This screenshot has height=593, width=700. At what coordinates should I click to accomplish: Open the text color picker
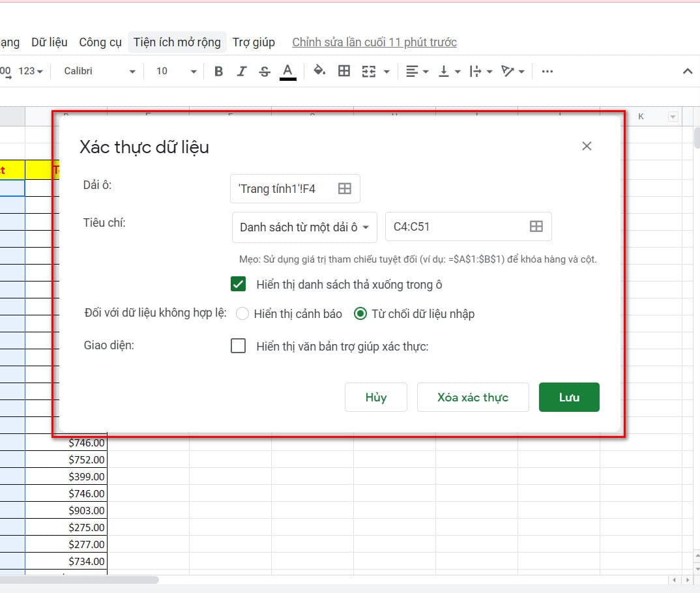(287, 71)
